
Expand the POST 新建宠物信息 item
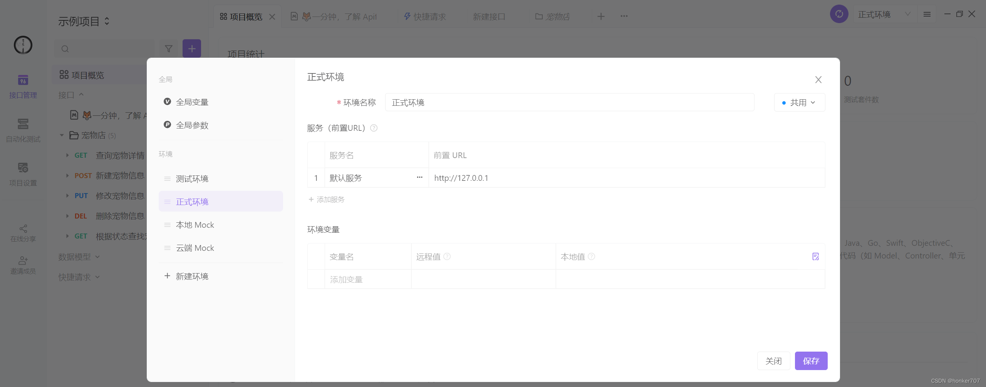67,175
